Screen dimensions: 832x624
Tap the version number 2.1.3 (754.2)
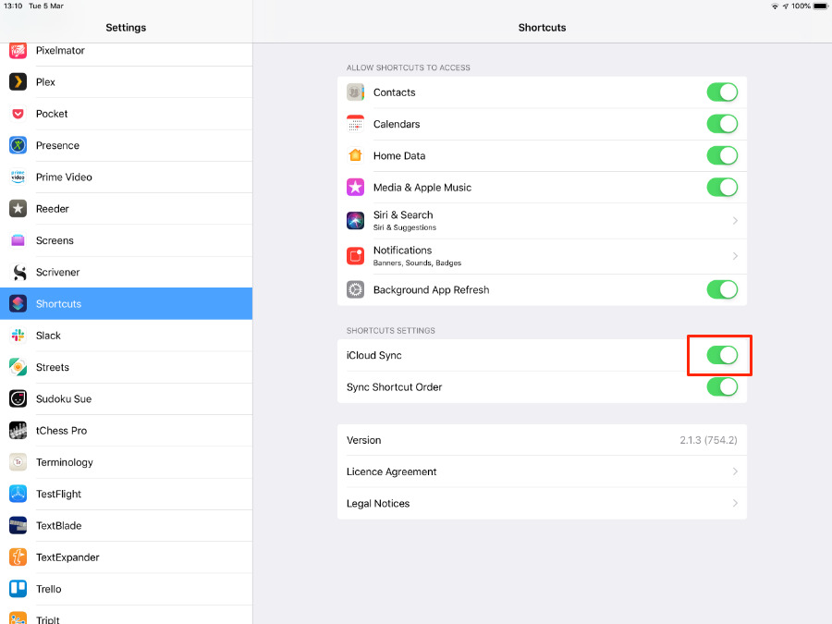(x=708, y=440)
